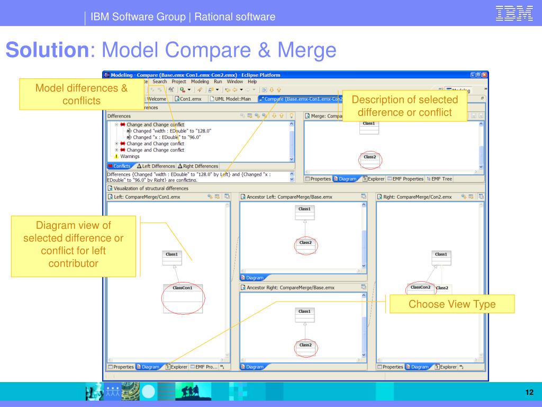The image size is (542, 407).
Task: Click the Eclipse icon in the window title bar
Action: (107, 75)
